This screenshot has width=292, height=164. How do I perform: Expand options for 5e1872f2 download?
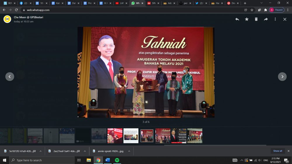(40, 151)
